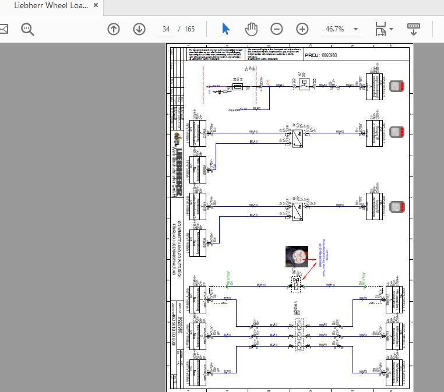This screenshot has width=444, height=392.
Task: Click the 46.7% zoom level field
Action: click(334, 29)
